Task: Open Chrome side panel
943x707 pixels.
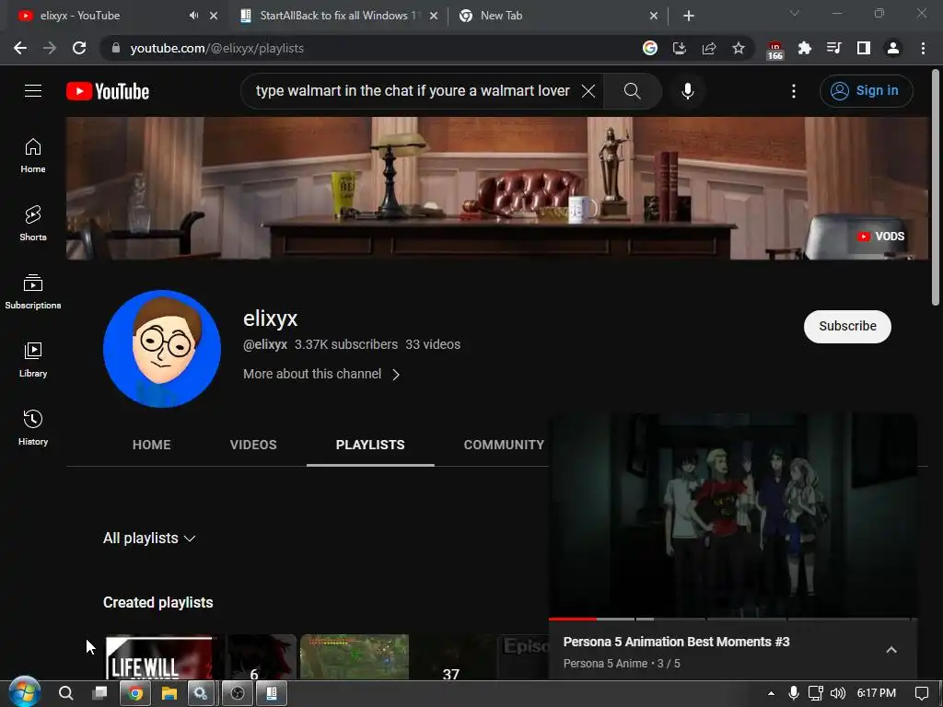Action: tap(864, 48)
